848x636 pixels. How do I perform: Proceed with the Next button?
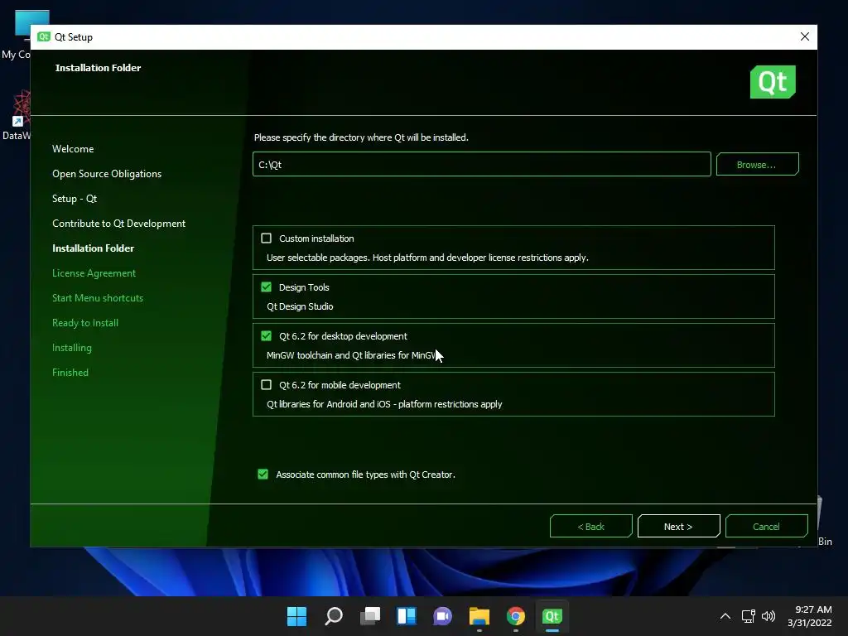coord(679,526)
